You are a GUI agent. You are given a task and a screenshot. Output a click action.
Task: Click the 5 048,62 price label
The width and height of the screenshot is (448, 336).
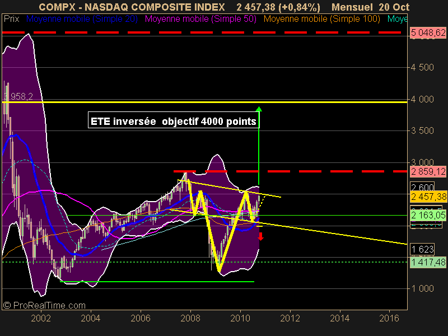428,32
